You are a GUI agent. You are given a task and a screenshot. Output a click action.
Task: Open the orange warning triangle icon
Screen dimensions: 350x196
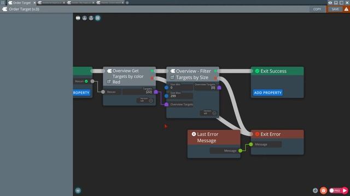coord(346,9)
